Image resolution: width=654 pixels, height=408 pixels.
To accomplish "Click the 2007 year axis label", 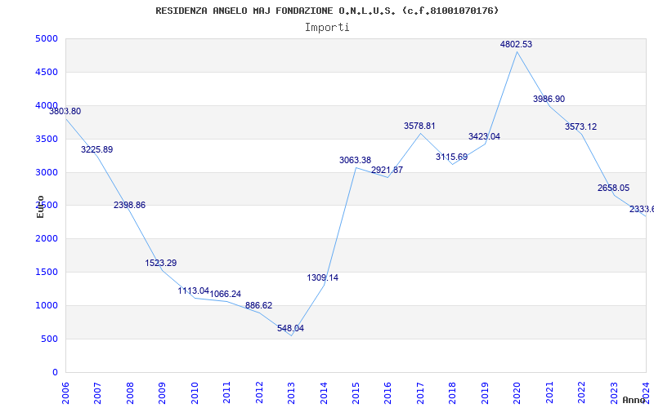I will [x=97, y=393].
